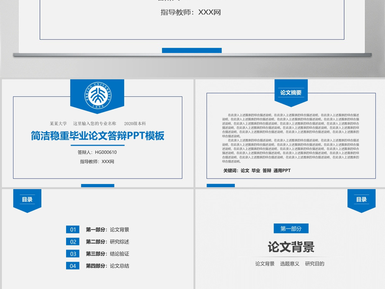
Task: Select the entry 第一部分：论文背景
Action: [107, 230]
